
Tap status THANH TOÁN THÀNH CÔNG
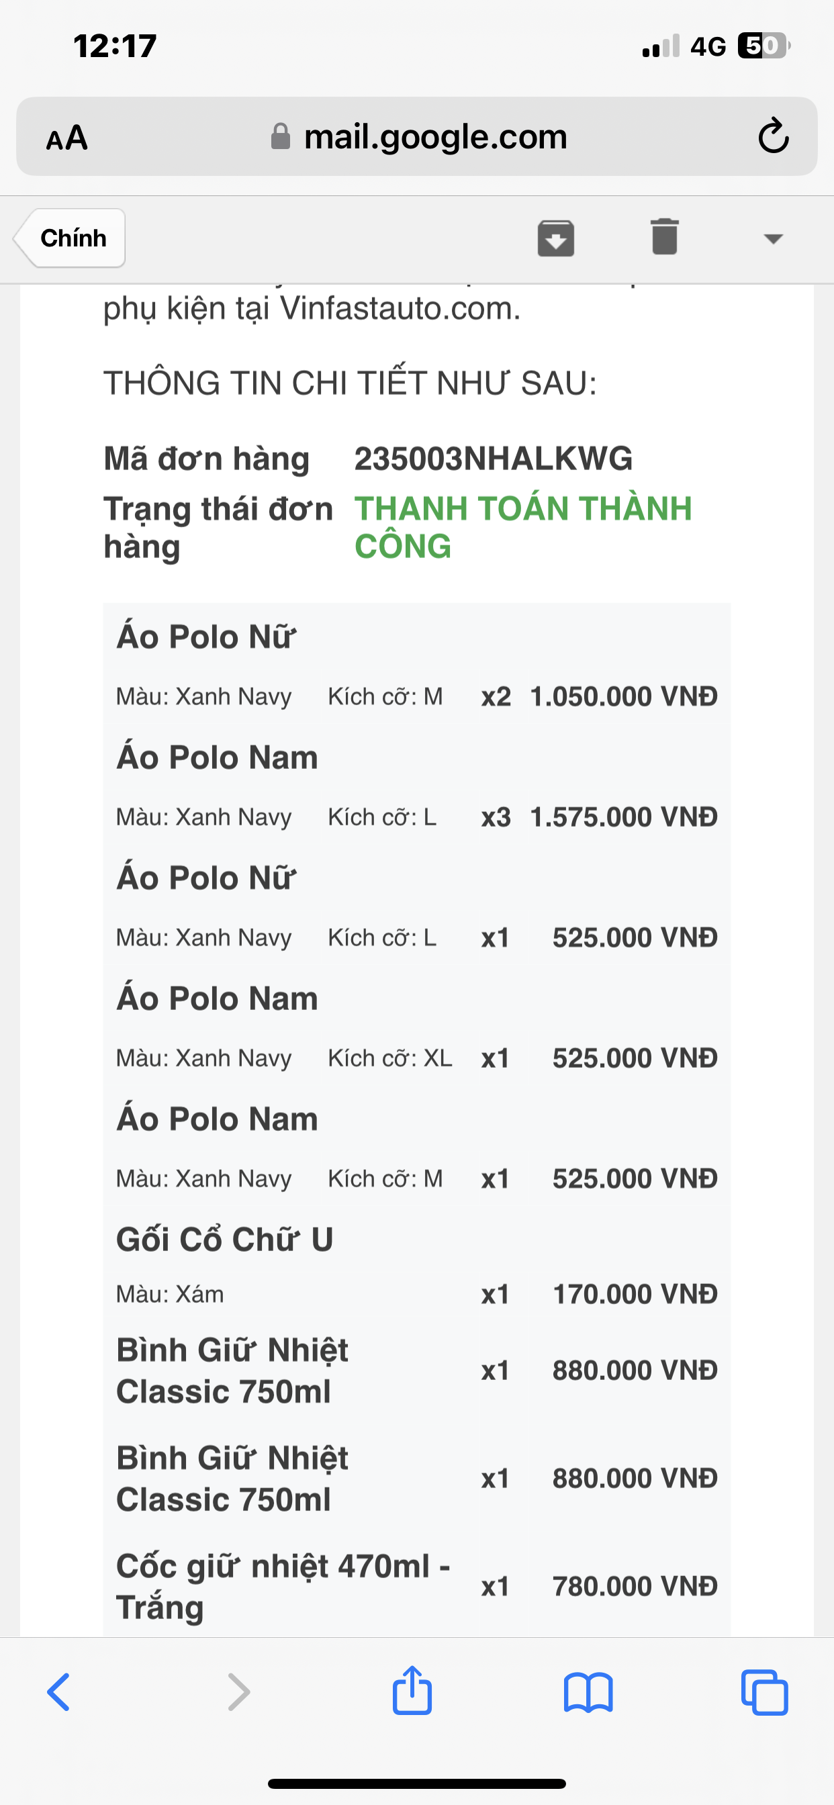click(523, 527)
